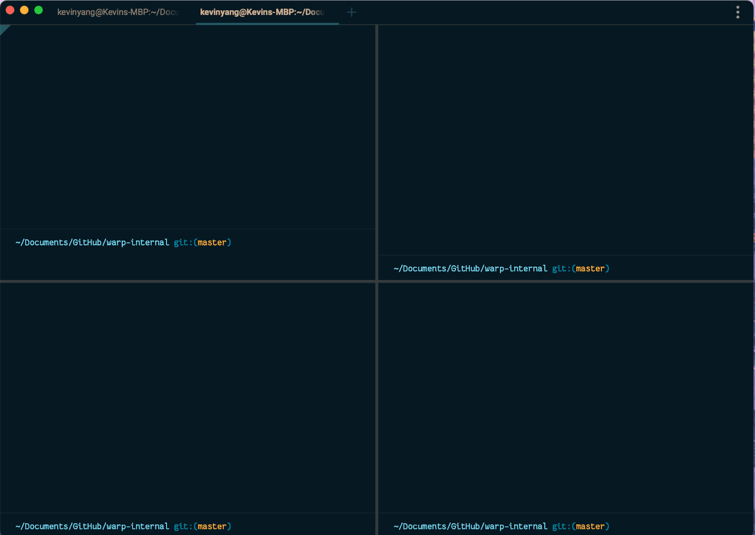
Task: Click the master branch label in the bottom-right pane
Action: point(590,527)
